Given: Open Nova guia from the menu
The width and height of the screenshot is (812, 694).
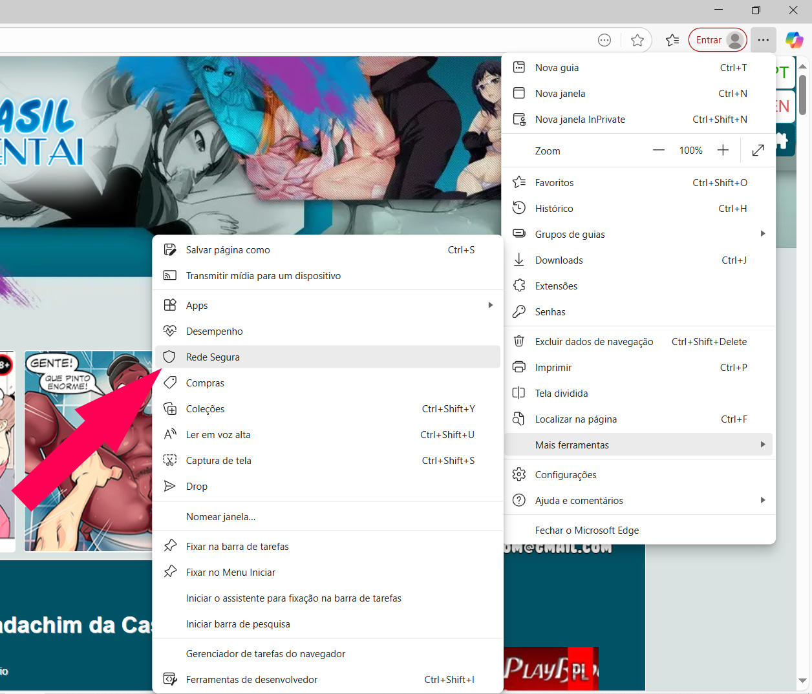Looking at the screenshot, I should 639,68.
